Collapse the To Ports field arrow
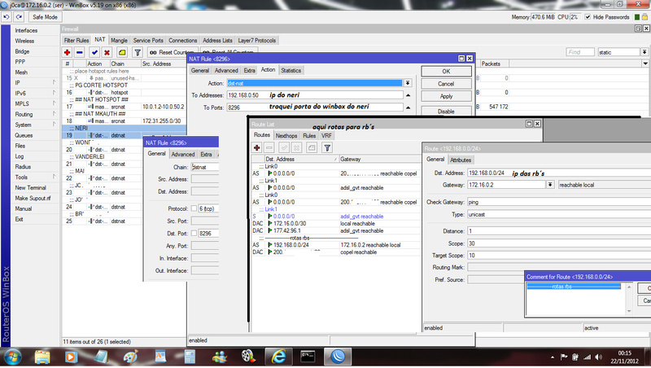 pos(409,107)
